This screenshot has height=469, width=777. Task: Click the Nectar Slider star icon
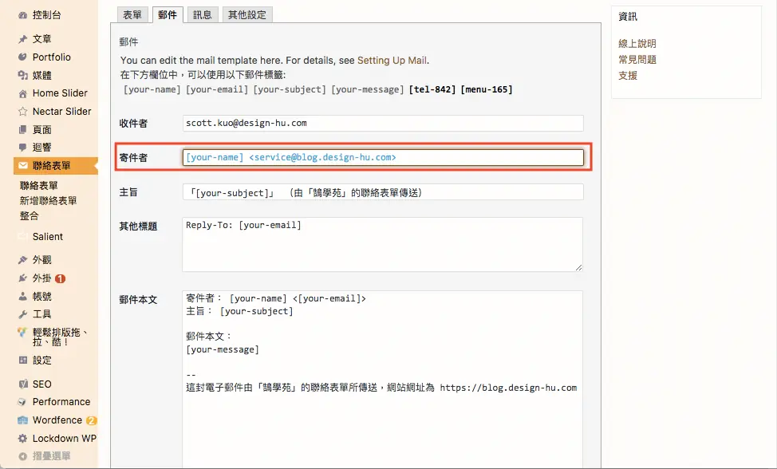click(x=22, y=112)
